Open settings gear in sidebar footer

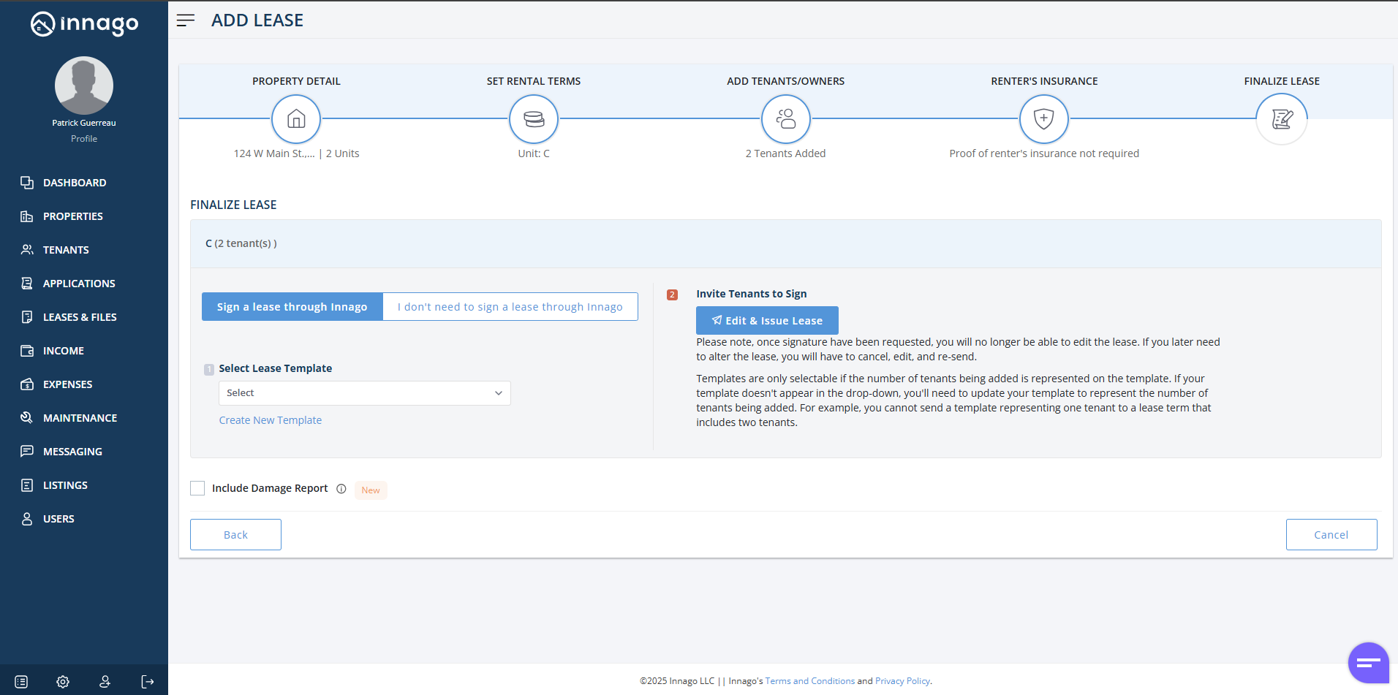[x=63, y=682]
